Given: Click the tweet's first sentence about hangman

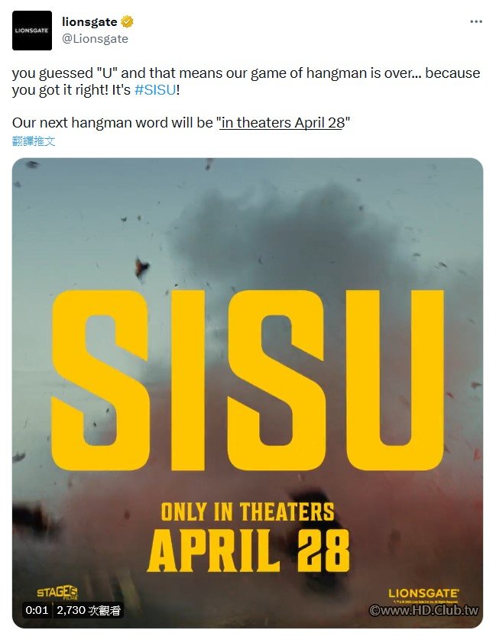Looking at the screenshot, I should [x=246, y=73].
